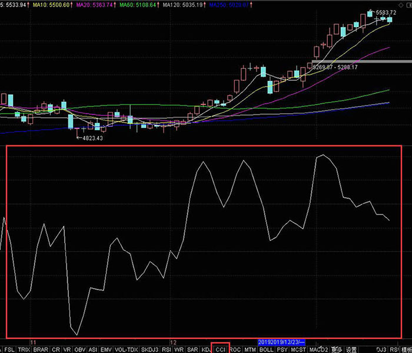412x353 pixels.
Task: Switch to the OBV indicator tab
Action: [x=80, y=349]
